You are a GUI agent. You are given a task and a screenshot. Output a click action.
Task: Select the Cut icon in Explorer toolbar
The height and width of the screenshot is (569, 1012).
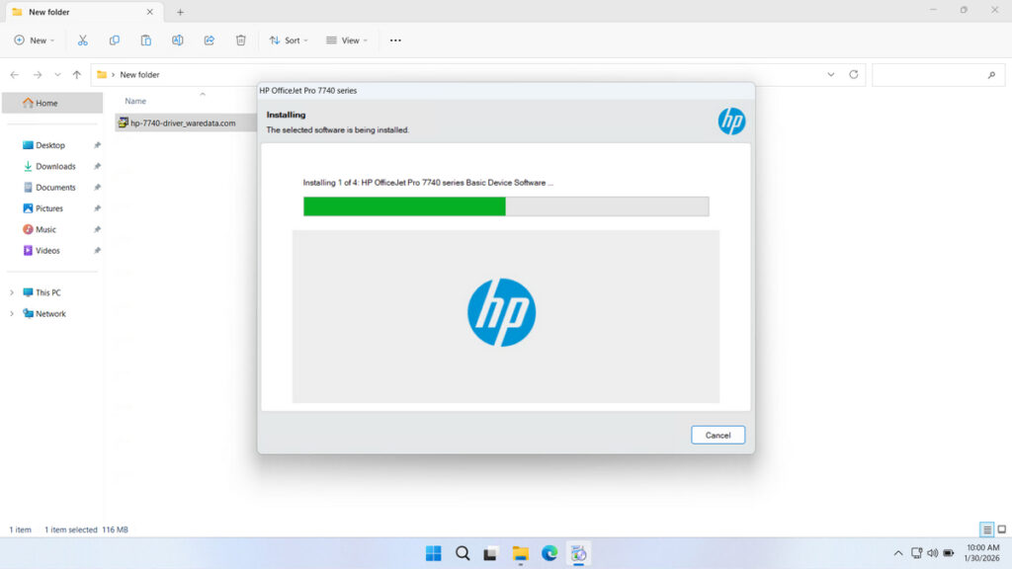click(83, 40)
